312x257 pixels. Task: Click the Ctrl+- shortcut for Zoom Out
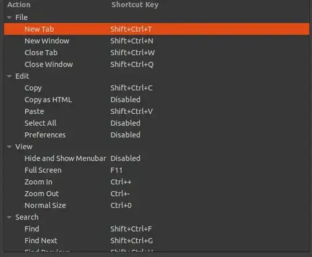(x=120, y=193)
